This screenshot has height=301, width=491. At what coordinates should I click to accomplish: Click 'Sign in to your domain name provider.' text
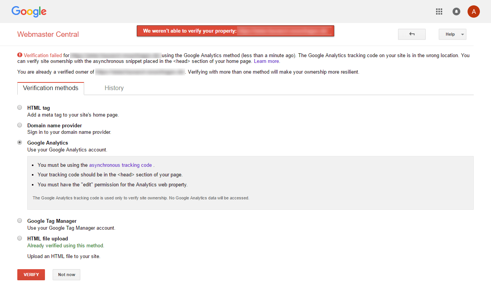coord(69,132)
